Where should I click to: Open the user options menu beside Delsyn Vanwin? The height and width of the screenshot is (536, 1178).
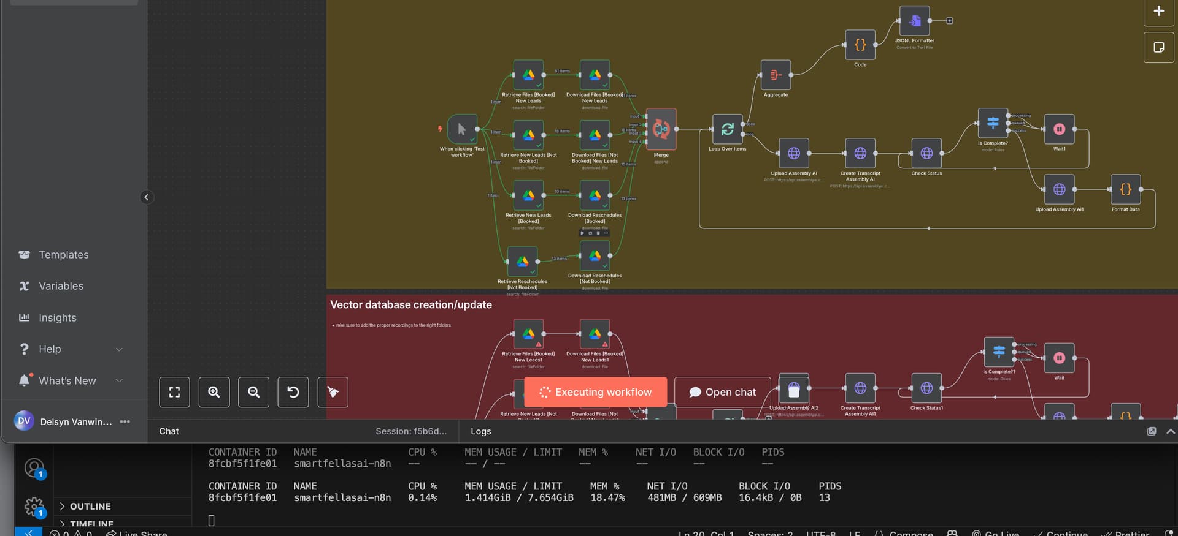125,421
